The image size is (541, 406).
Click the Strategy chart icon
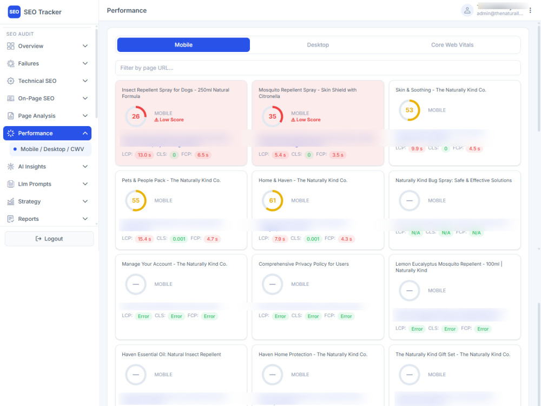(11, 201)
